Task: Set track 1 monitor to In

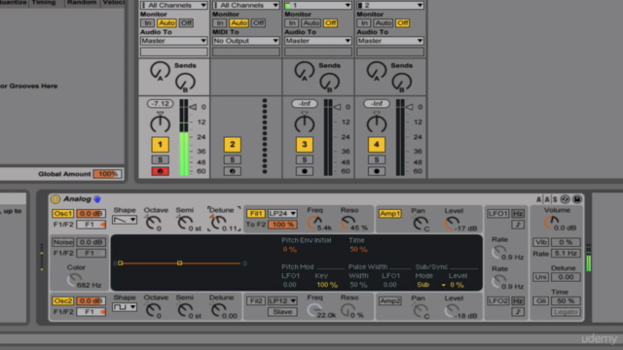Action: [147, 23]
